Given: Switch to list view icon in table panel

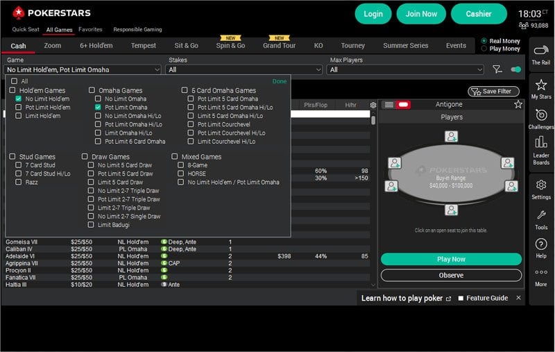Looking at the screenshot, I should 388,104.
